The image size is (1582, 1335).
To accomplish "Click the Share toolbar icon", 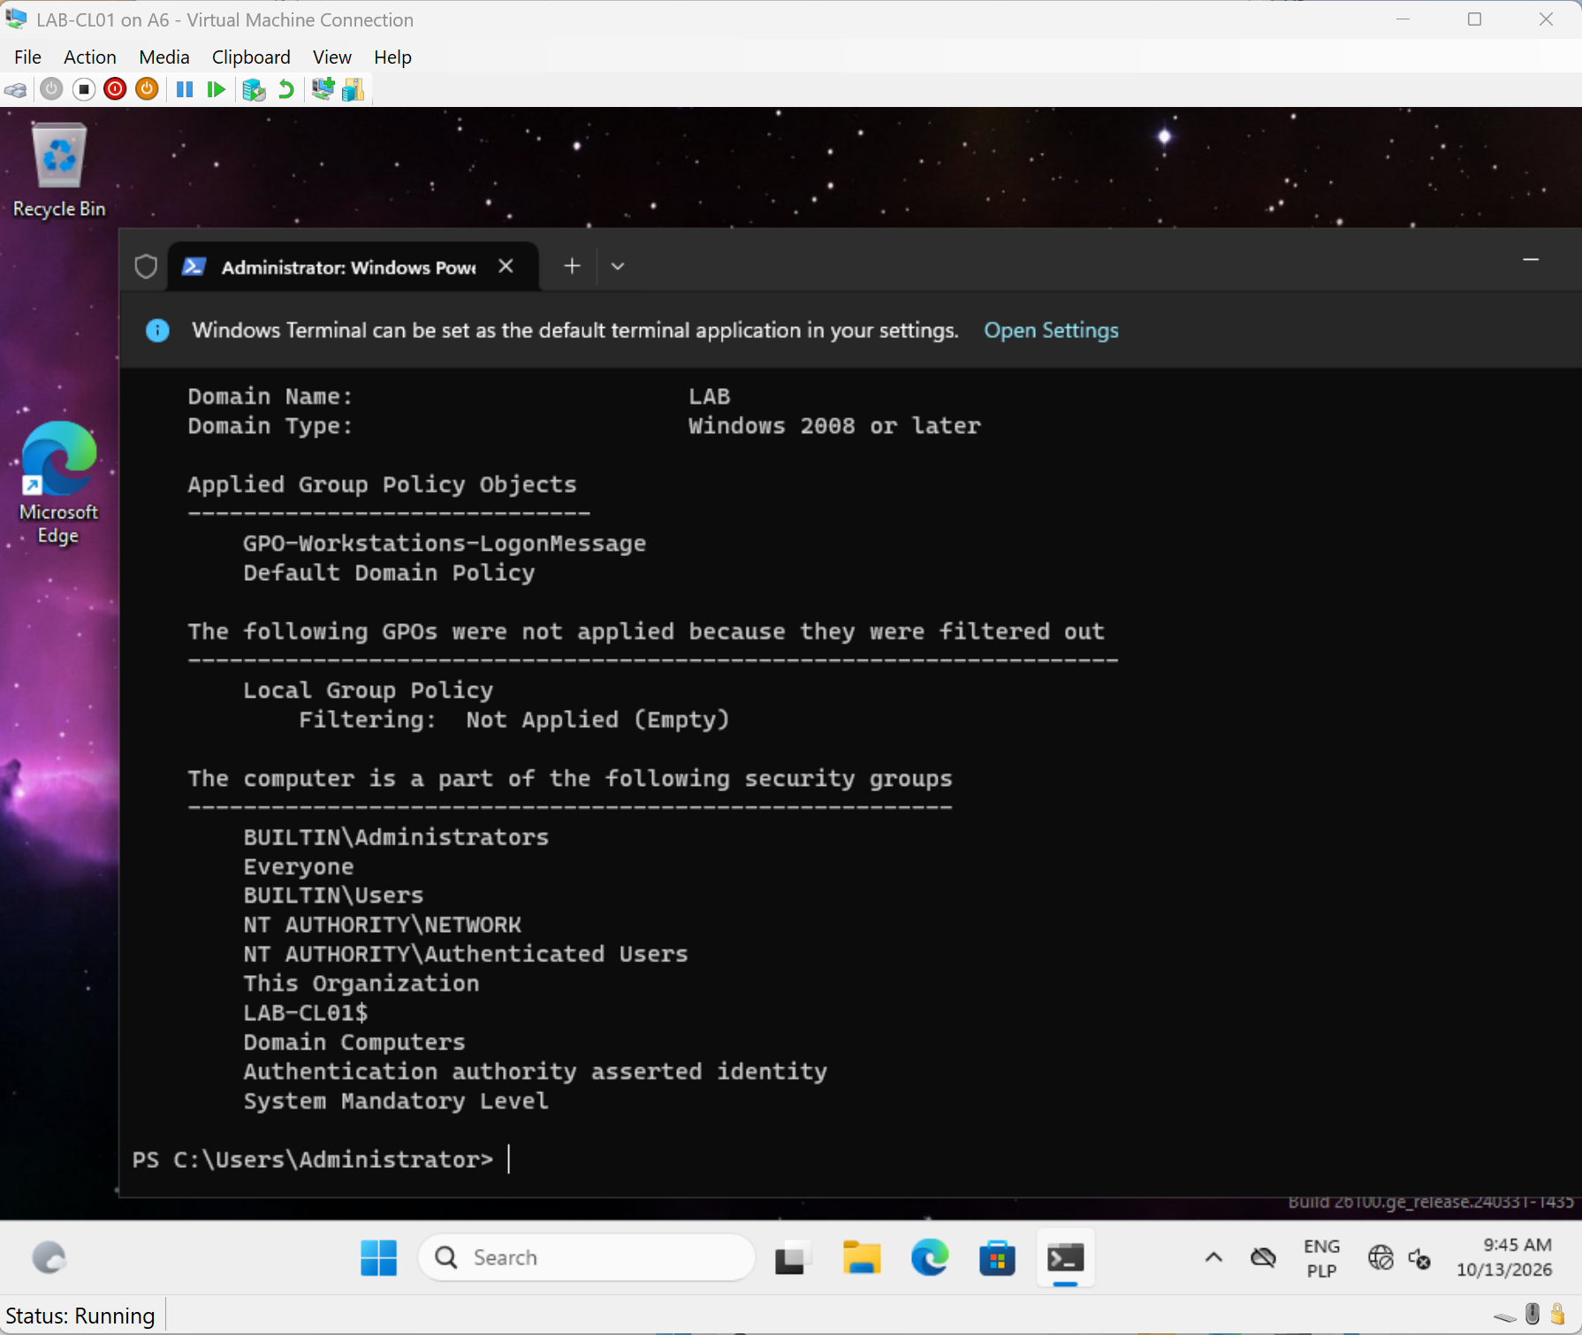I will point(354,89).
